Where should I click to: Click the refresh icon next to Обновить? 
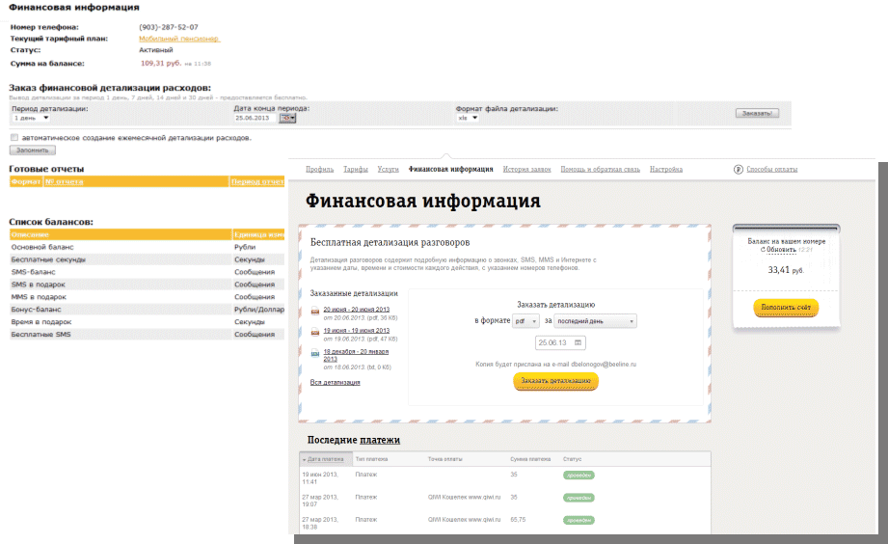[x=763, y=249]
